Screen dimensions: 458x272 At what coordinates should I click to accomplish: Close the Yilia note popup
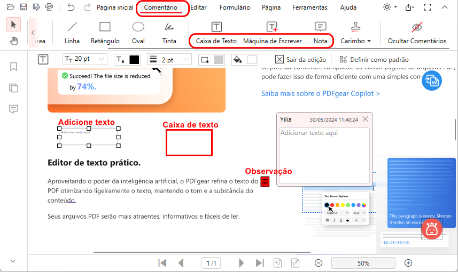point(365,119)
